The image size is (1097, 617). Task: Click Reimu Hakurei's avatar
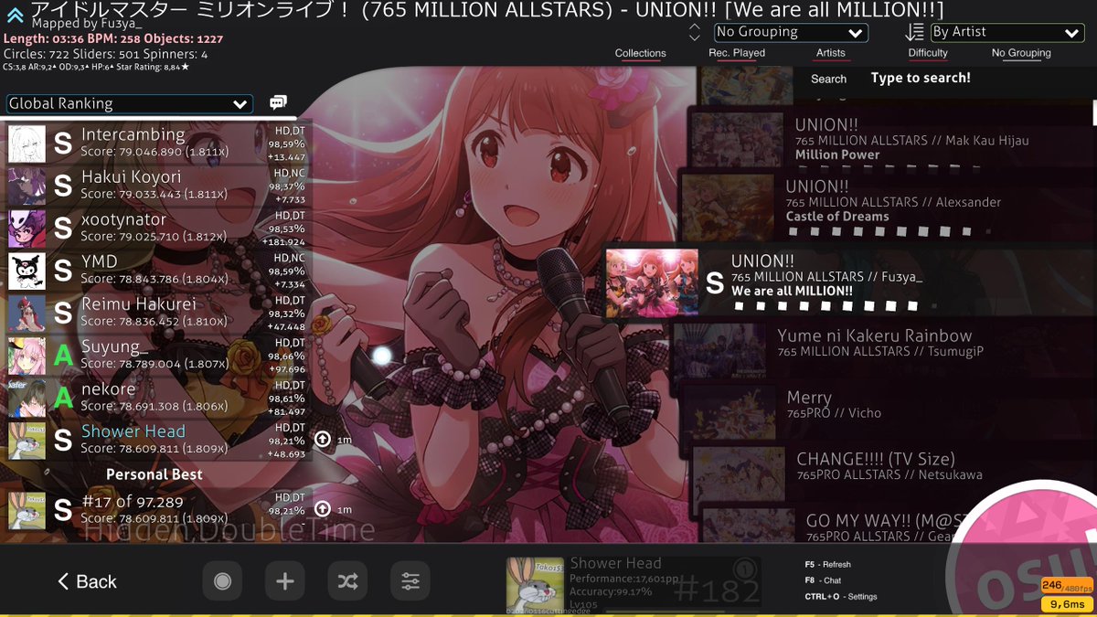tap(27, 314)
